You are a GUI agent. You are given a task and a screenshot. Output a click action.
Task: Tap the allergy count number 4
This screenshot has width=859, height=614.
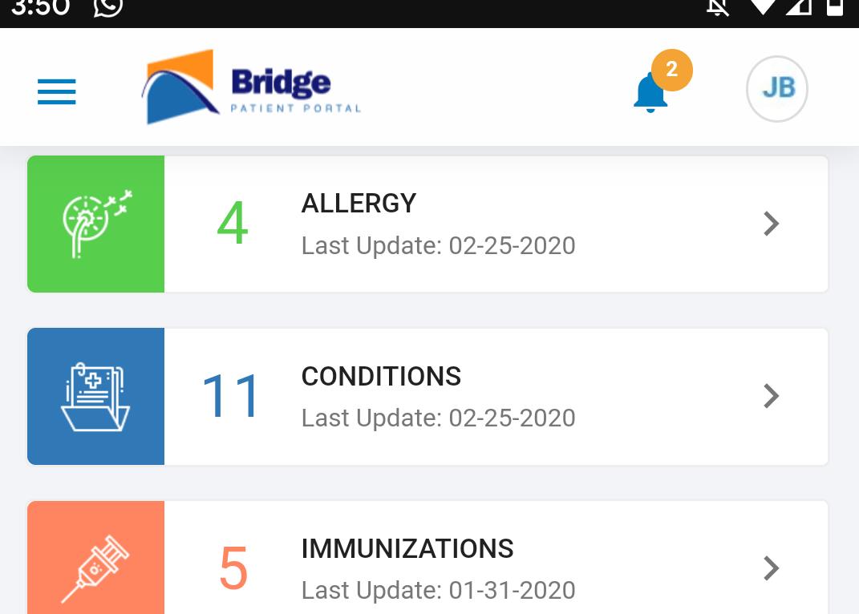[233, 224]
